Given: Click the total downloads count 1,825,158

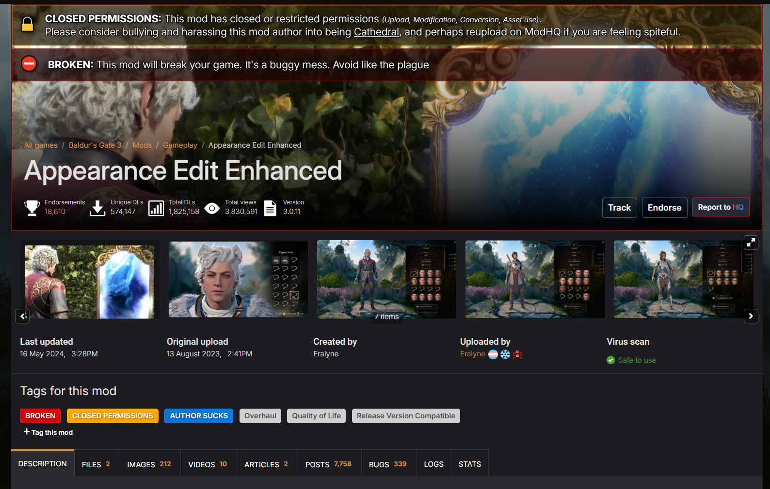Looking at the screenshot, I should pos(184,212).
